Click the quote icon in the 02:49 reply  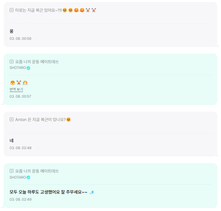click(x=12, y=171)
